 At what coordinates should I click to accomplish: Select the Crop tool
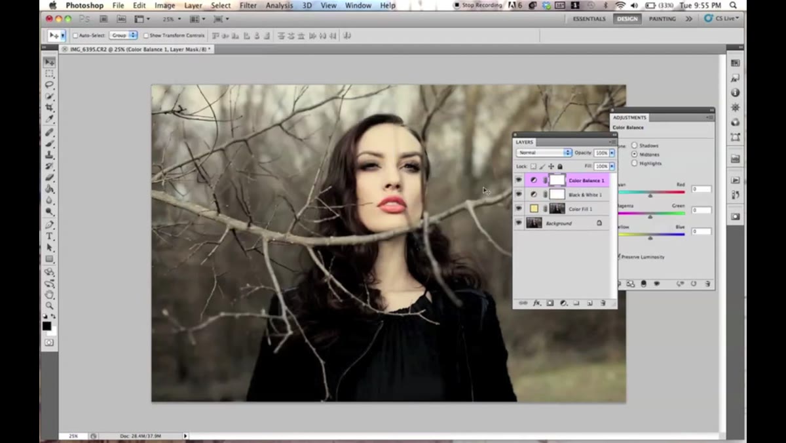pyautogui.click(x=49, y=107)
